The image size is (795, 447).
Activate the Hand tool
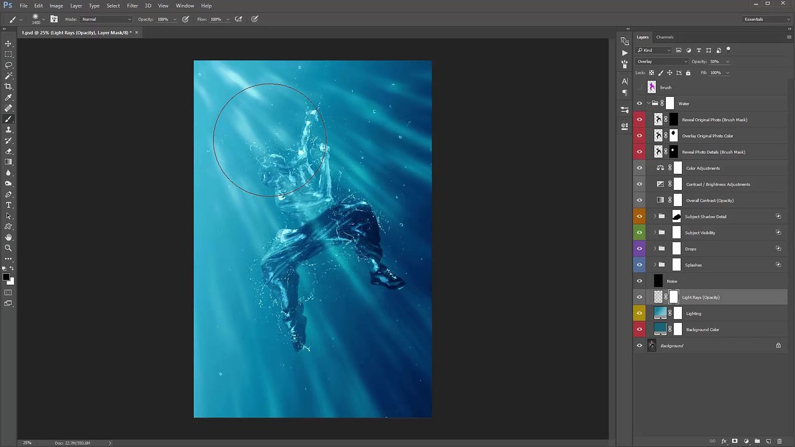(x=9, y=237)
